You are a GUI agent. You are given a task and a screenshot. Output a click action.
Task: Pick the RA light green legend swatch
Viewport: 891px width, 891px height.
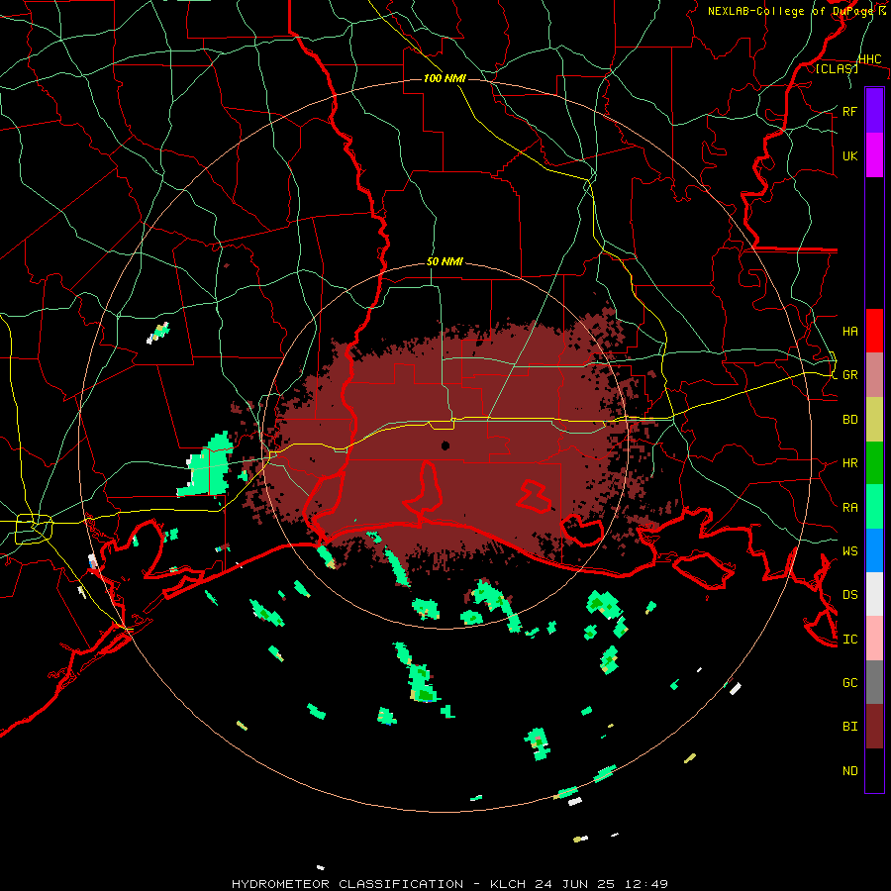point(874,507)
